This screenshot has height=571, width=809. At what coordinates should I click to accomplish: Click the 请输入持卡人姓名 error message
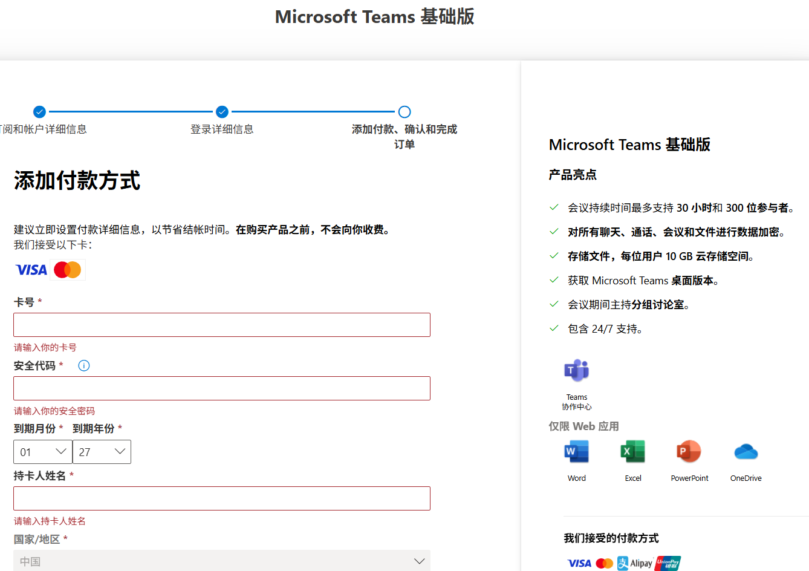coord(50,521)
